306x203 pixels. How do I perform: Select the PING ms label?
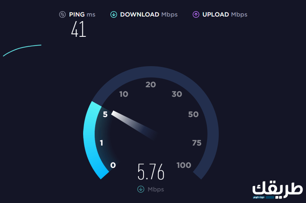[x=82, y=14]
